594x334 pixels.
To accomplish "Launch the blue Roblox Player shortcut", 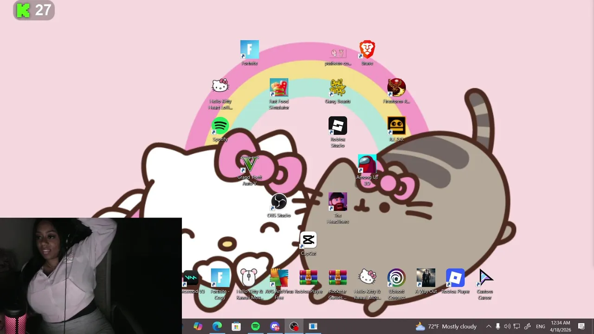I will [455, 281].
